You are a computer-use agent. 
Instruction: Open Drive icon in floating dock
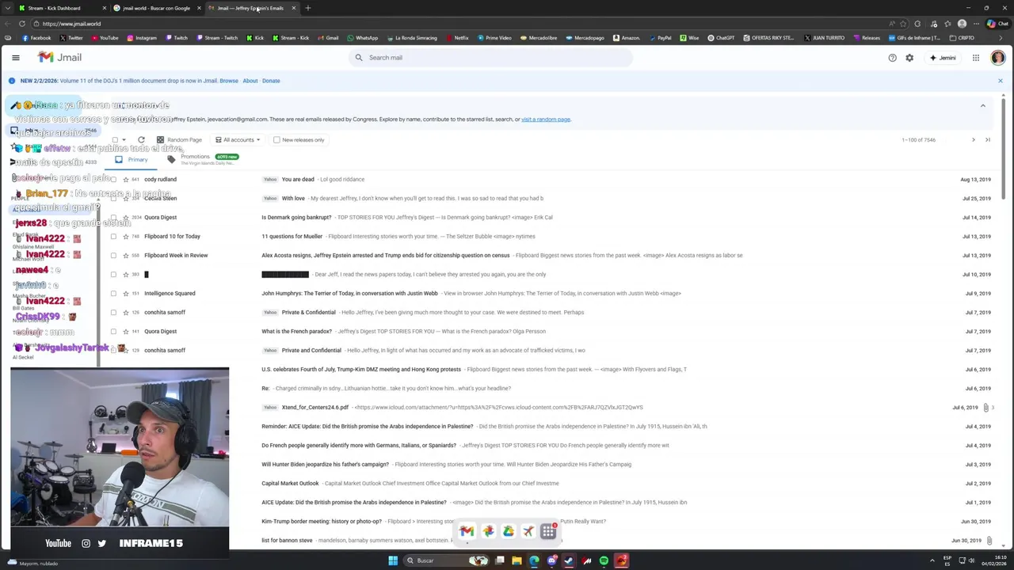(508, 531)
